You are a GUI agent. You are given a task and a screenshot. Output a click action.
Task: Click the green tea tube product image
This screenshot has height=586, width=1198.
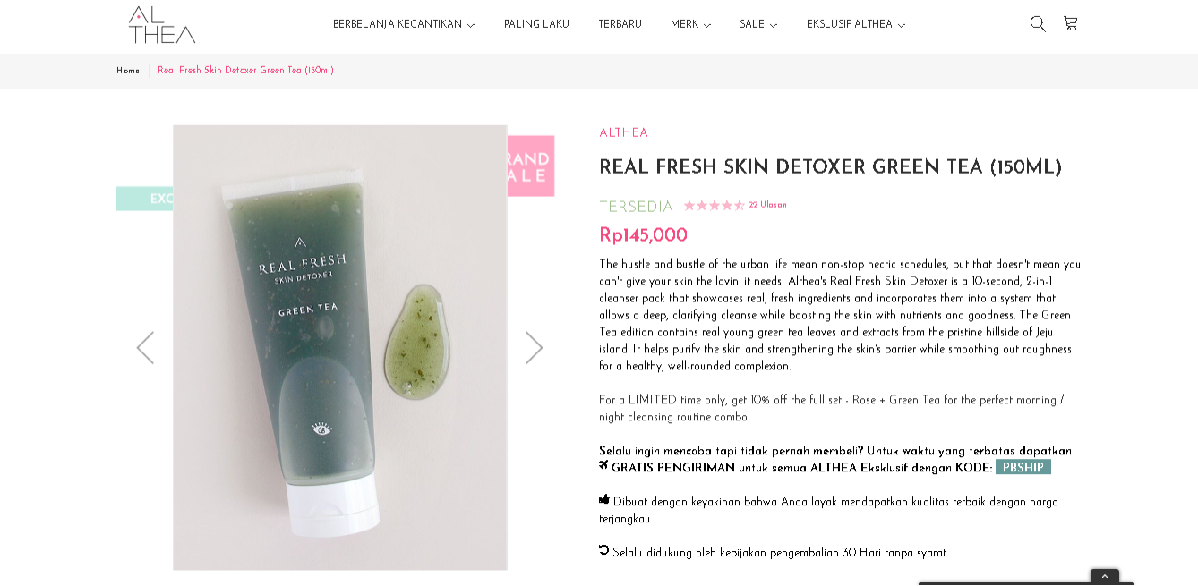pos(340,347)
